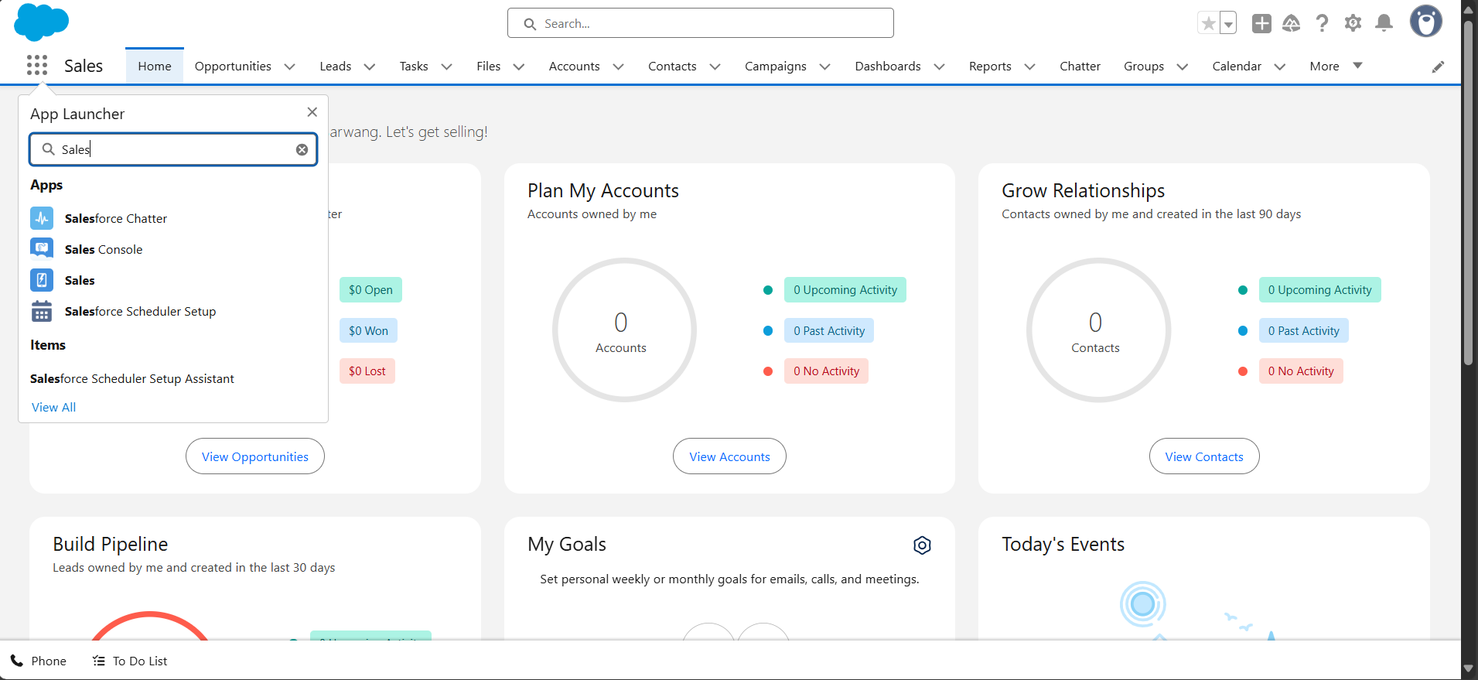Close the App Launcher panel
Image resolution: width=1478 pixels, height=680 pixels.
coord(312,112)
